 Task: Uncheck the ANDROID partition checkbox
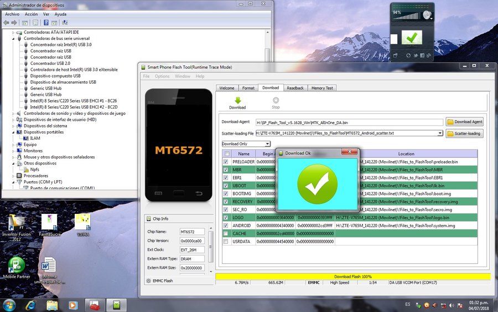[x=226, y=225]
